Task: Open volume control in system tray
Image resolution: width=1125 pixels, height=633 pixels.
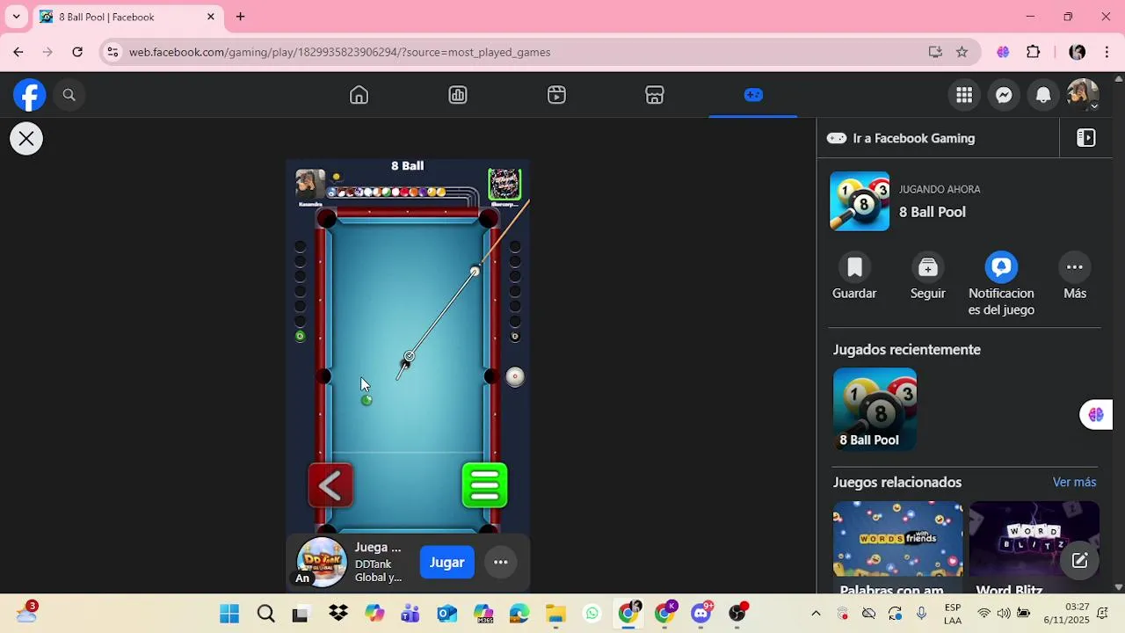Action: pyautogui.click(x=1004, y=613)
